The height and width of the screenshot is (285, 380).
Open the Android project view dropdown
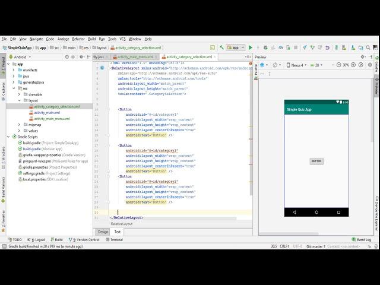pyautogui.click(x=20, y=57)
